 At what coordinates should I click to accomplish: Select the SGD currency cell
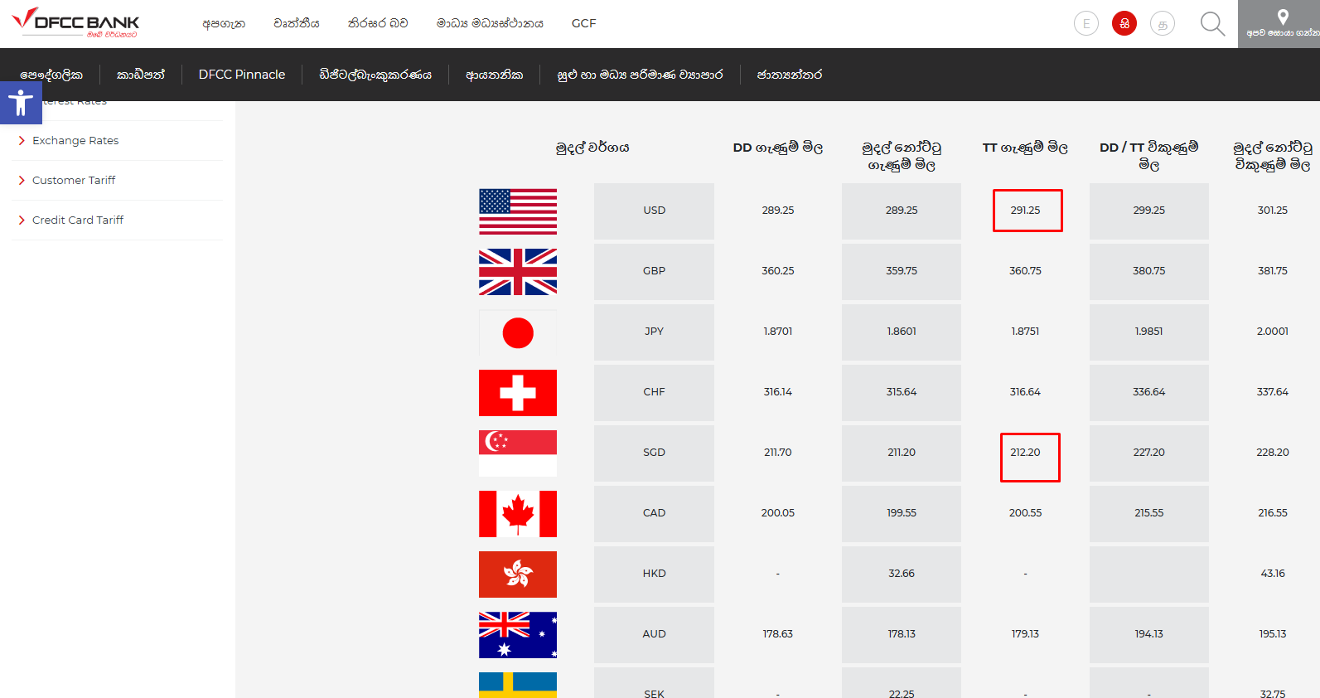point(654,453)
